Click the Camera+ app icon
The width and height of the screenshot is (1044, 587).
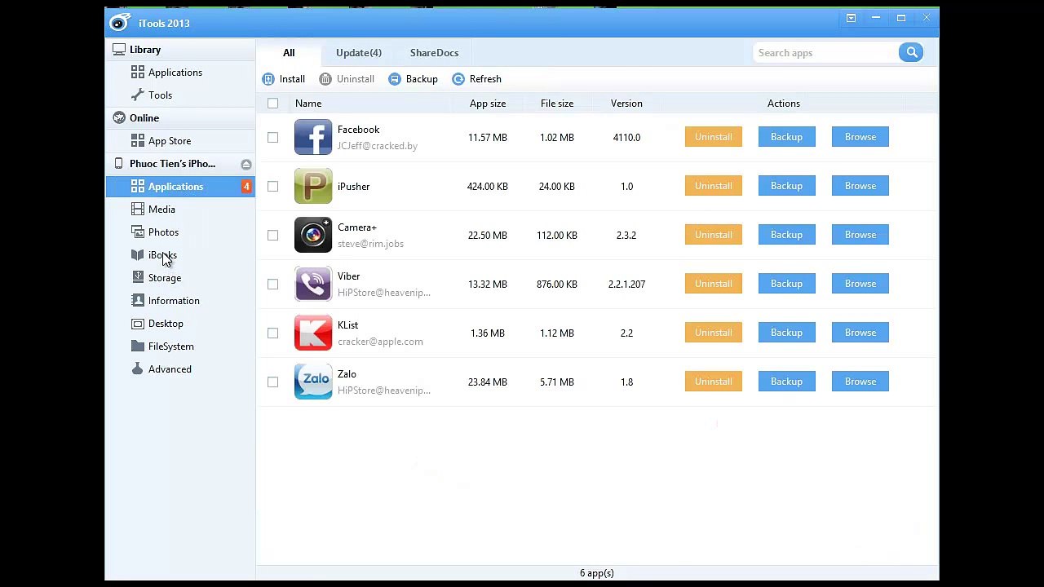click(x=313, y=235)
